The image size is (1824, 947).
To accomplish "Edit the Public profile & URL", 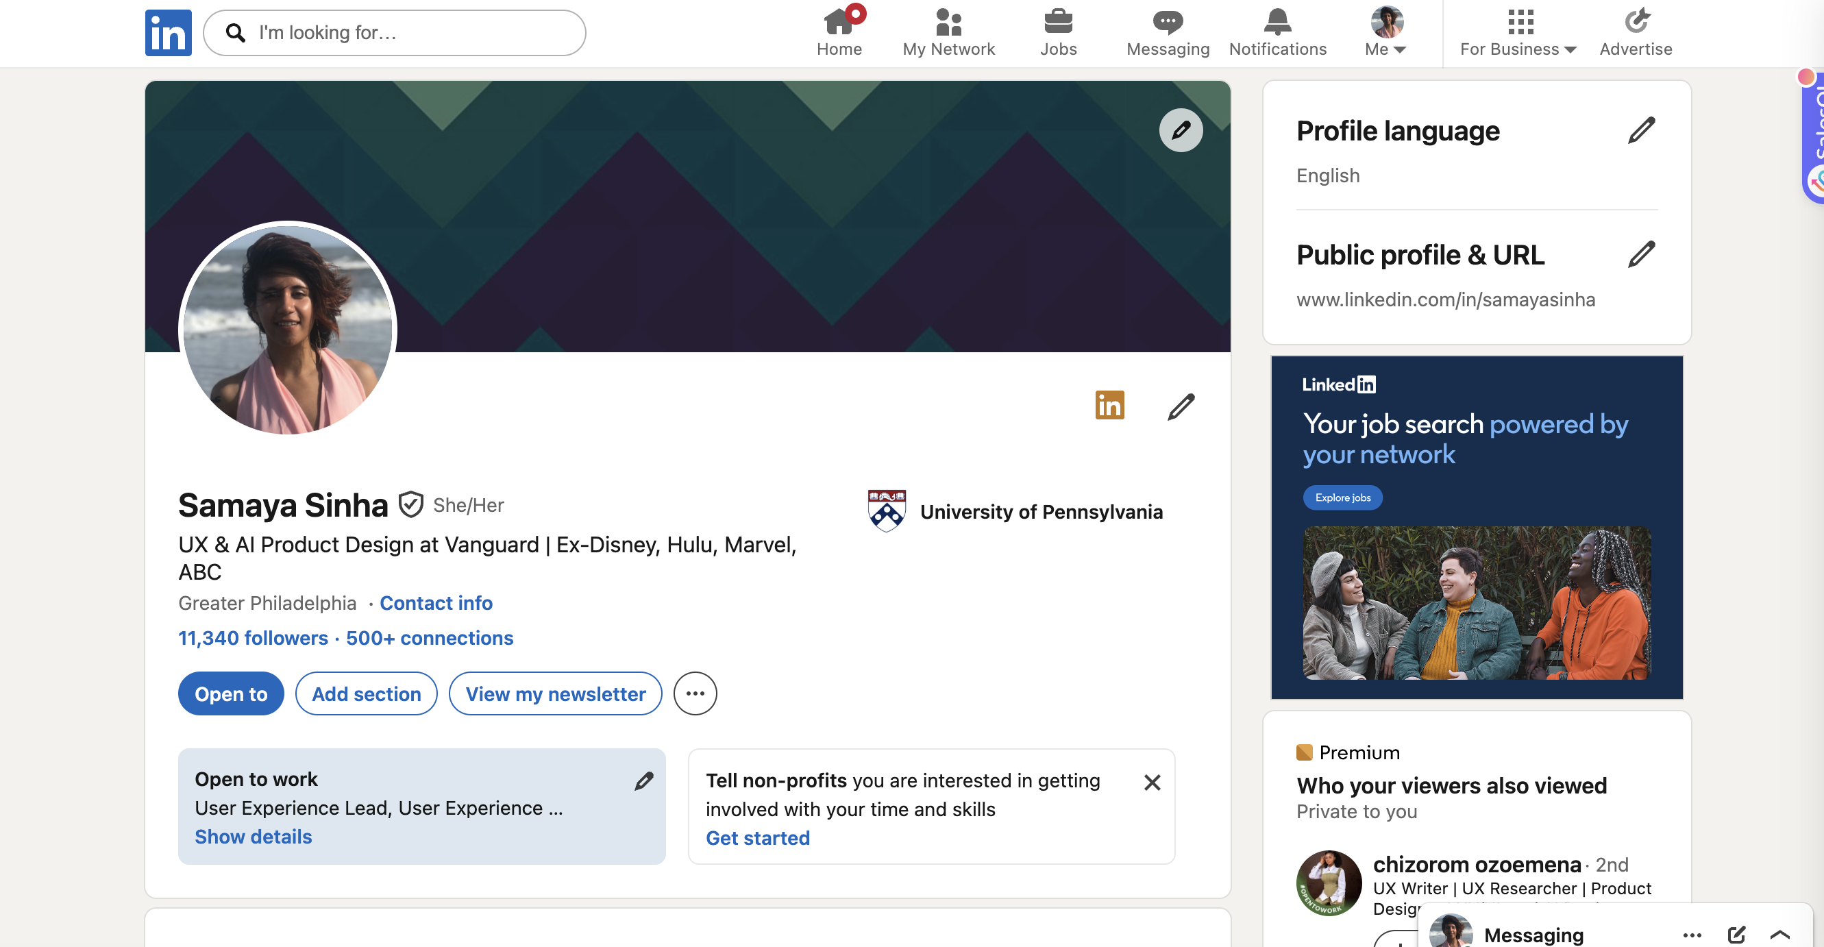I will [x=1640, y=254].
